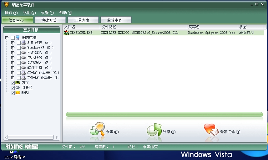Click the 升级(U) button label
This screenshot has height=160, width=268.
(169, 132)
